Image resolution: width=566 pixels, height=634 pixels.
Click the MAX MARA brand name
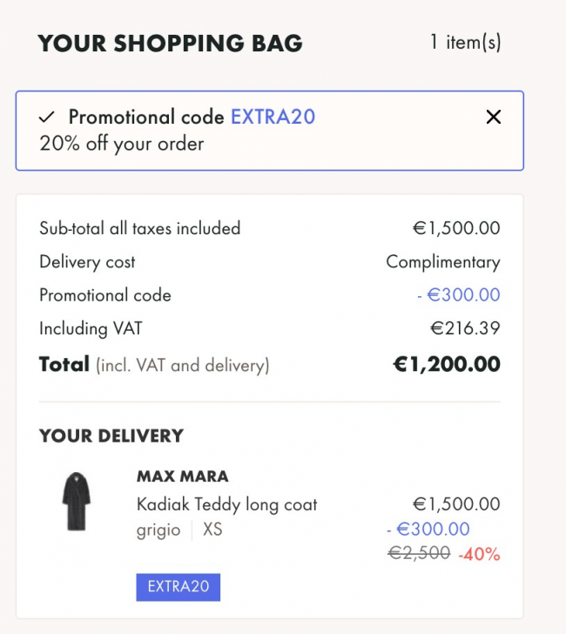coord(183,476)
